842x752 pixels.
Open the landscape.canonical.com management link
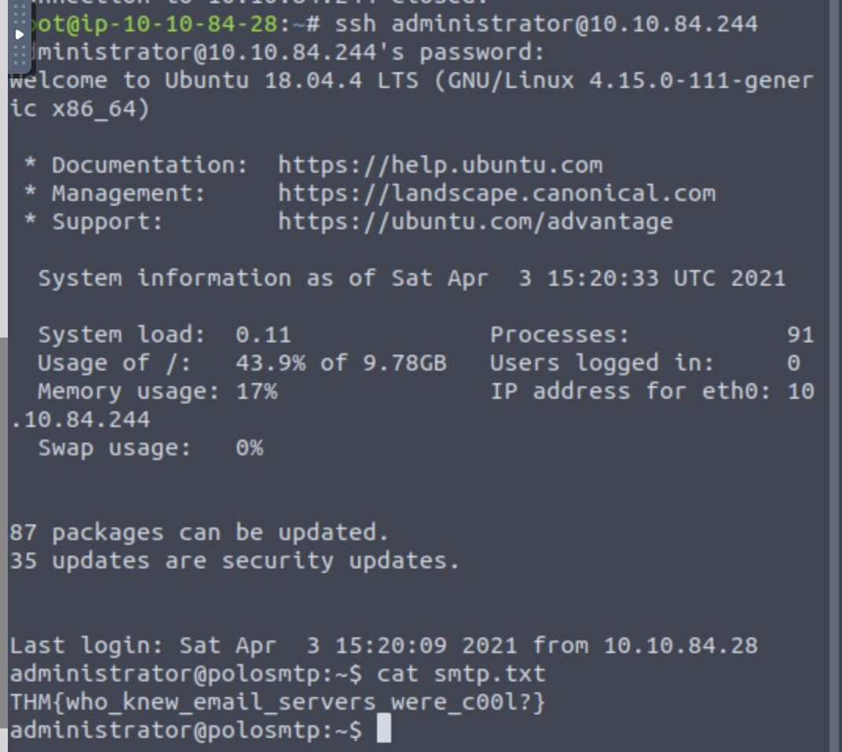(x=496, y=194)
